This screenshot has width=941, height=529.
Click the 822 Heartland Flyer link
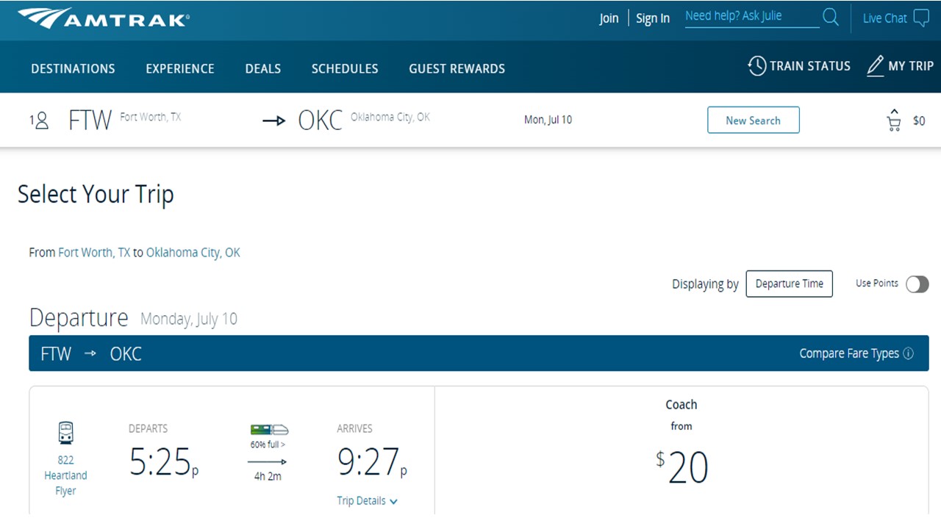point(65,475)
